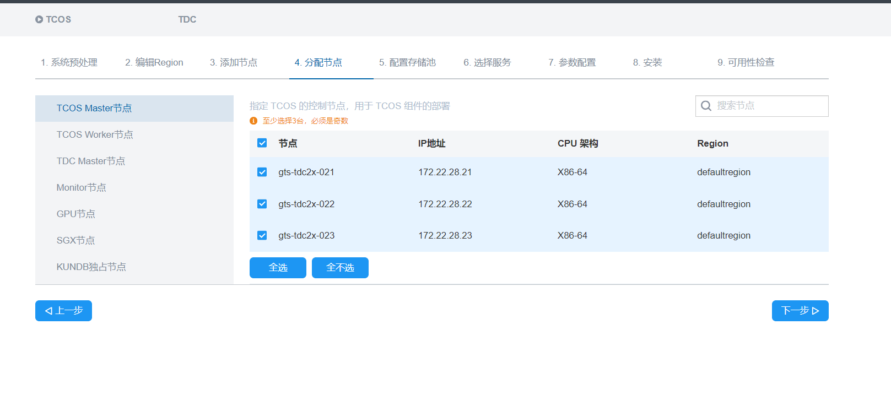Uncheck node gts-tdc2x-022 checkbox
Screen dimensions: 891x405
(x=262, y=204)
